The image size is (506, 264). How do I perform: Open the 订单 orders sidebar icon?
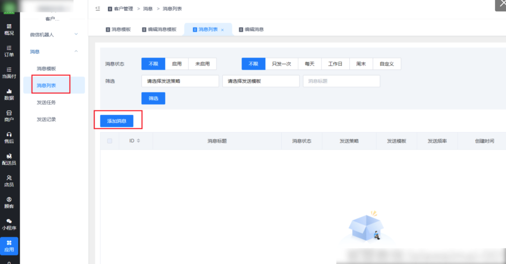(9, 51)
